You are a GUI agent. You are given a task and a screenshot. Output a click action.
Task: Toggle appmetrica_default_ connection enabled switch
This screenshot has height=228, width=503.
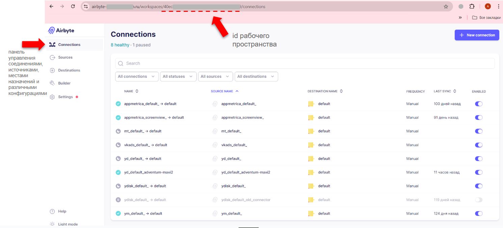(479, 104)
